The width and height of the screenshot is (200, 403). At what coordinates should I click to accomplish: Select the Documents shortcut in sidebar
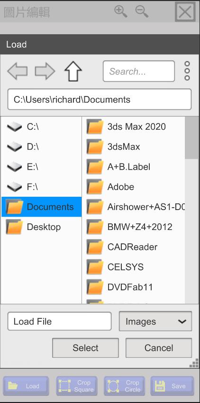41,207
